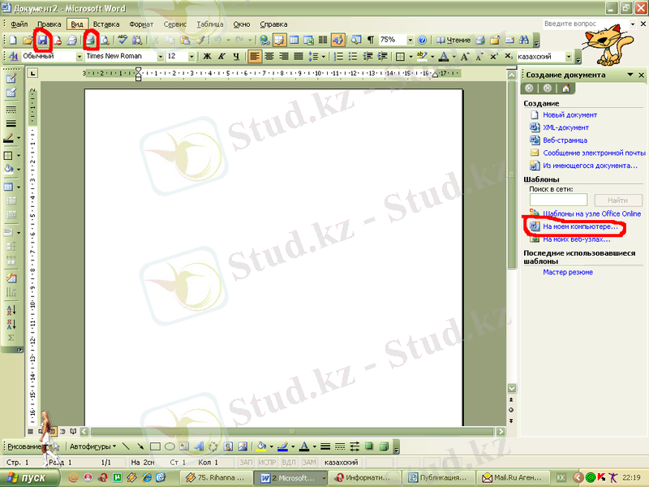Viewport: 649px width, 487px height.
Task: Open the Обычный style dropdown
Action: (x=79, y=56)
